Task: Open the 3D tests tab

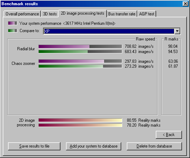Action: 50,14
